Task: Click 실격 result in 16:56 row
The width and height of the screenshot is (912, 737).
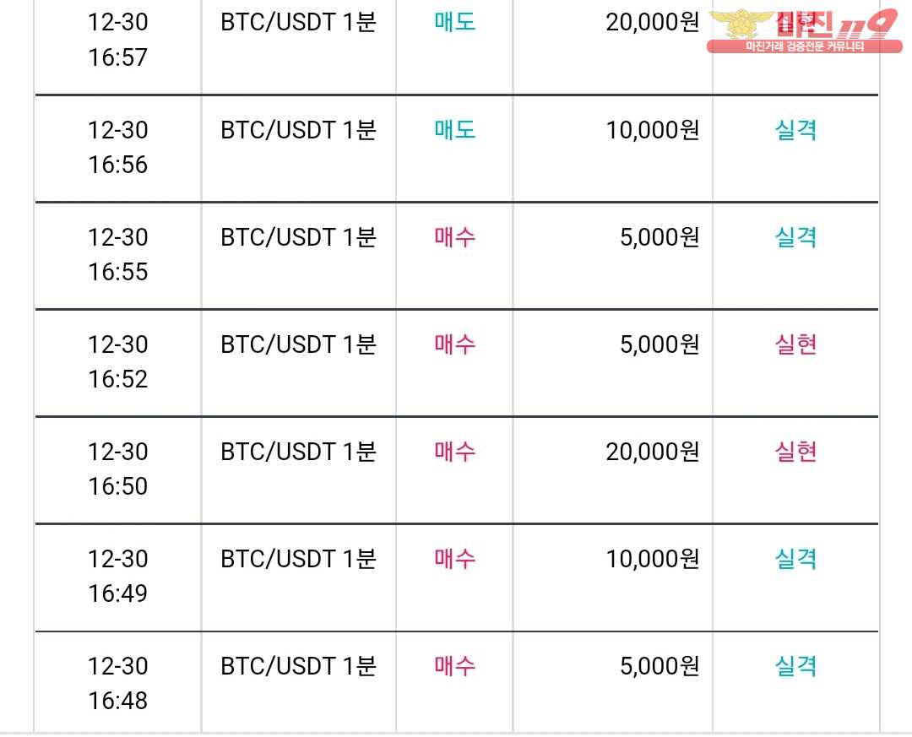Action: [x=795, y=130]
